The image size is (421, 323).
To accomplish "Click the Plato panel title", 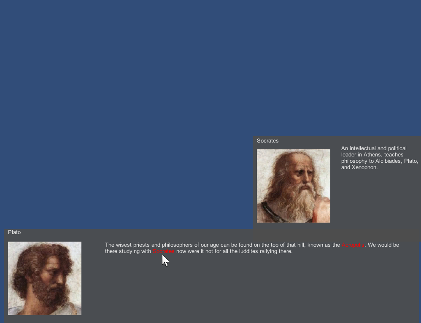I will pos(14,232).
